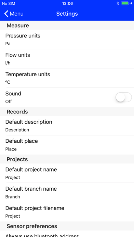Go back to Menu

tap(14, 14)
